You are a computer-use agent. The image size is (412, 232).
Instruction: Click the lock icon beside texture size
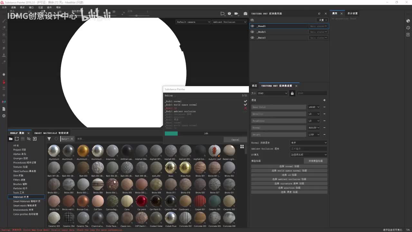coord(292,93)
